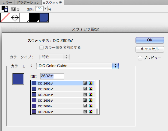The height and width of the screenshot is (131, 168).
Task: Select DIC 2603s* in the list
Action: [x=63, y=89]
